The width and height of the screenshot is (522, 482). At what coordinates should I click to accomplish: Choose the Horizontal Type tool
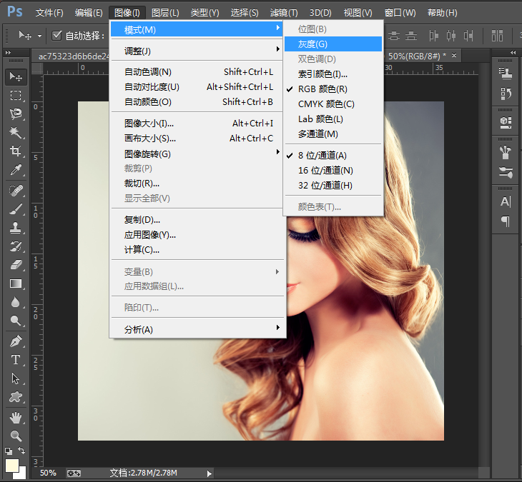pyautogui.click(x=16, y=360)
